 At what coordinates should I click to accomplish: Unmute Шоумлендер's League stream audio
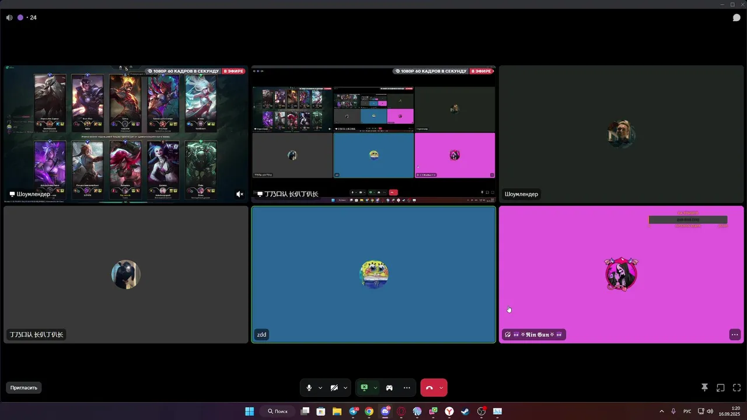239,194
